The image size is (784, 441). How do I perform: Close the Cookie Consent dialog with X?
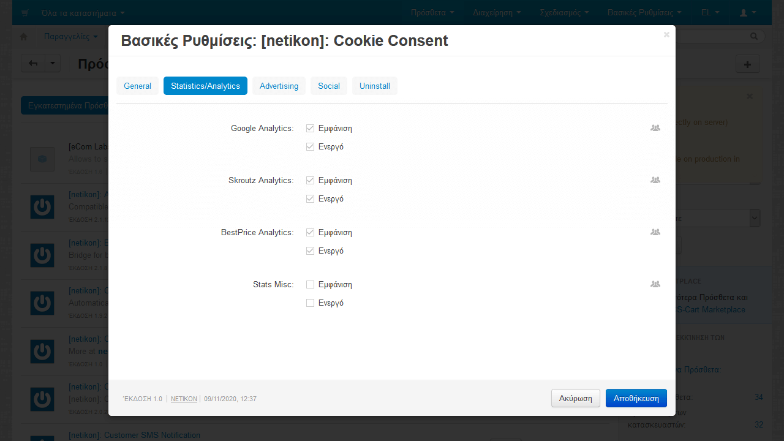(x=666, y=35)
